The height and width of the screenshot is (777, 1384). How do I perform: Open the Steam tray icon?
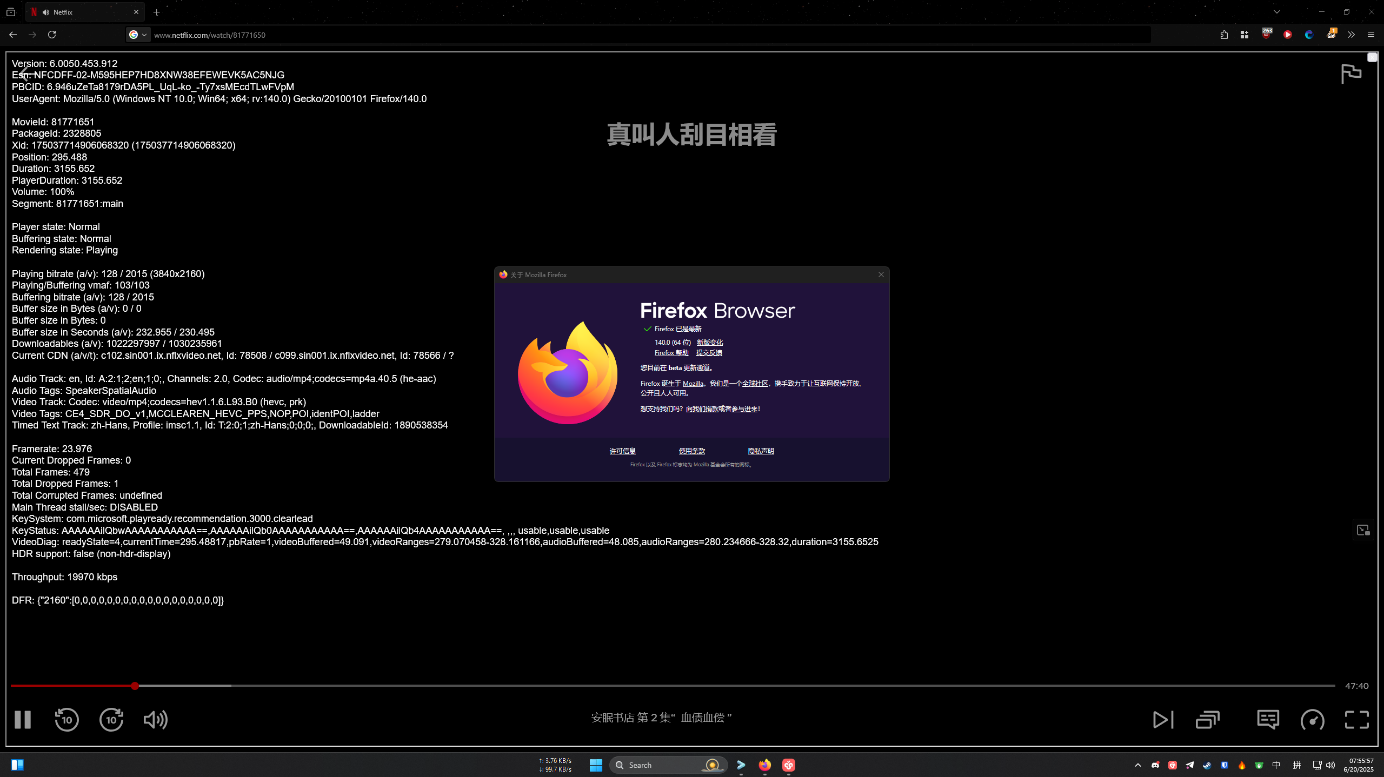coord(1207,765)
